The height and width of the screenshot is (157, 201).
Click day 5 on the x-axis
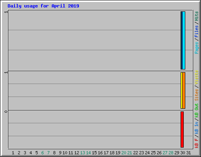point(37,153)
